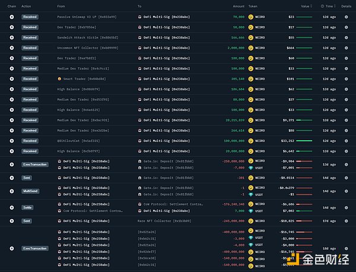This screenshot has width=356, height=272.
Task: Click the MultiSend action badge
Action: (x=30, y=191)
